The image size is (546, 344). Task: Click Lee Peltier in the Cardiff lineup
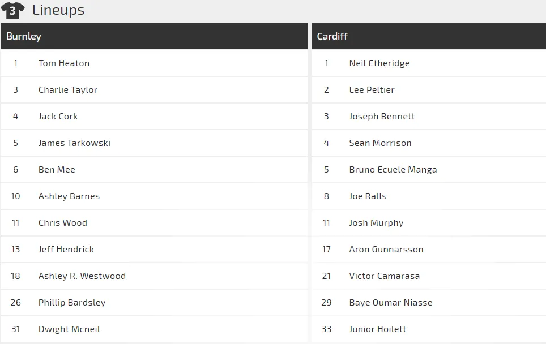(x=372, y=90)
